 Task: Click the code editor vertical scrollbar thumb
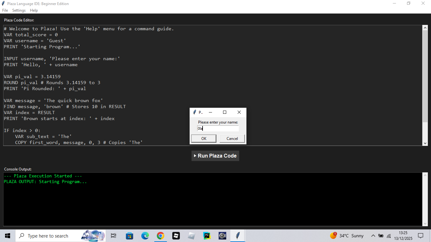click(x=425, y=77)
